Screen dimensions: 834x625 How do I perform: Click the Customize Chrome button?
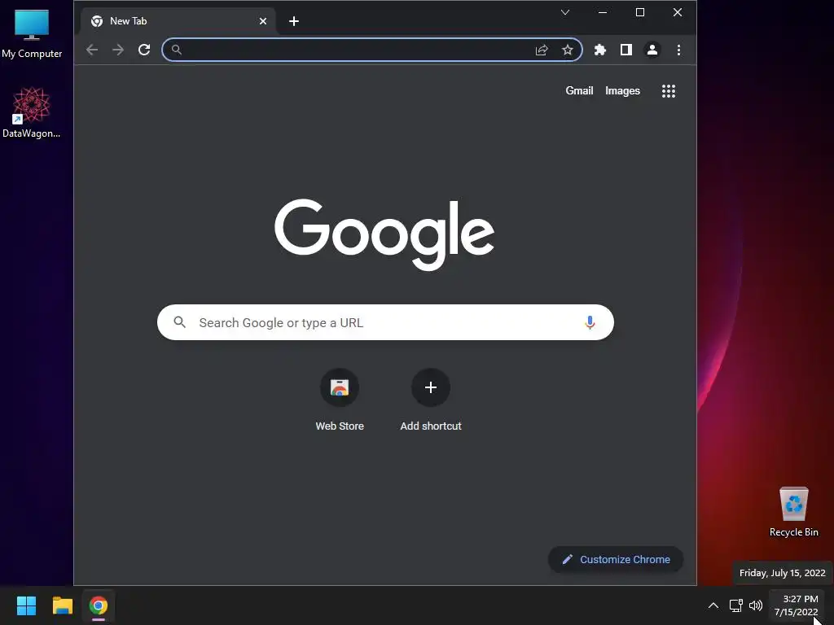[x=616, y=559]
